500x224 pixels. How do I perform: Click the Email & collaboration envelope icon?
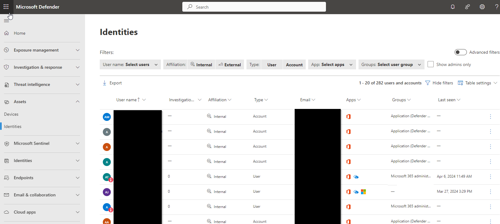coord(6,195)
